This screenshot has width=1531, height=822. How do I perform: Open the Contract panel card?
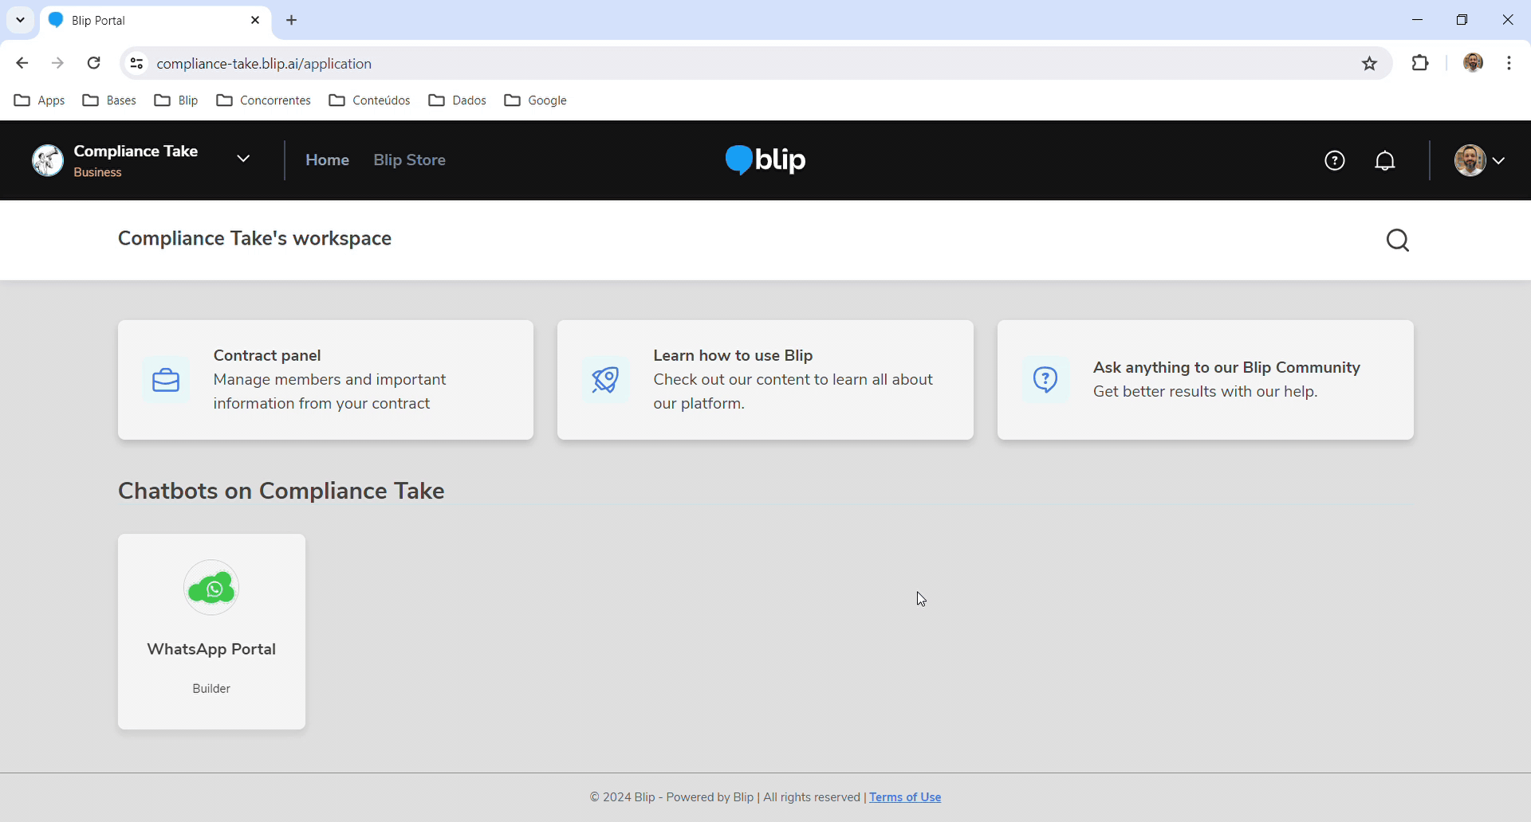click(x=325, y=380)
